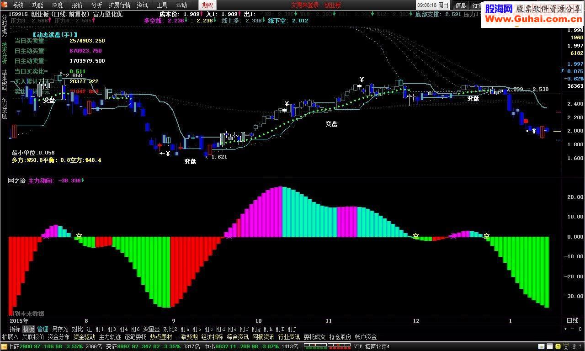Screen dimensions: 585x351
Task: Select the 模板 tab
Action: point(29,329)
